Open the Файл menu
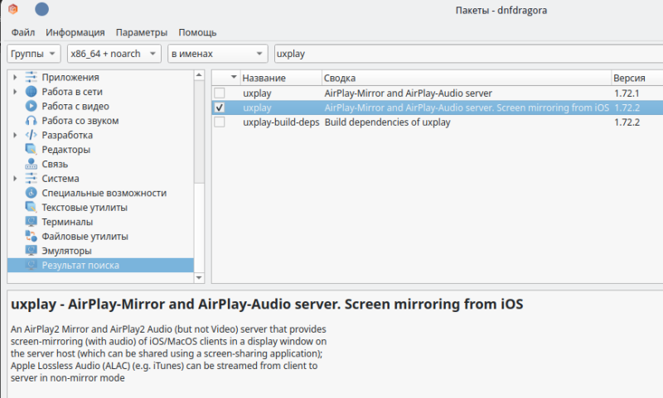The width and height of the screenshot is (663, 398). pos(23,32)
